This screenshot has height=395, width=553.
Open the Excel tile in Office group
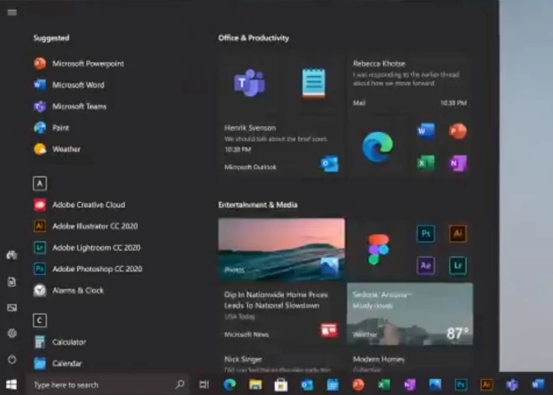426,163
